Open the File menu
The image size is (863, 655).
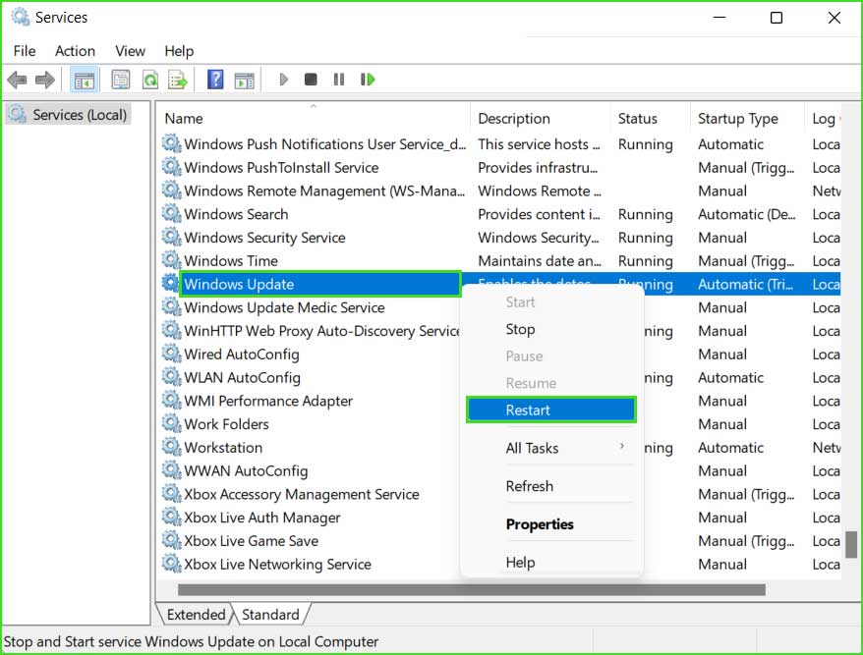25,51
